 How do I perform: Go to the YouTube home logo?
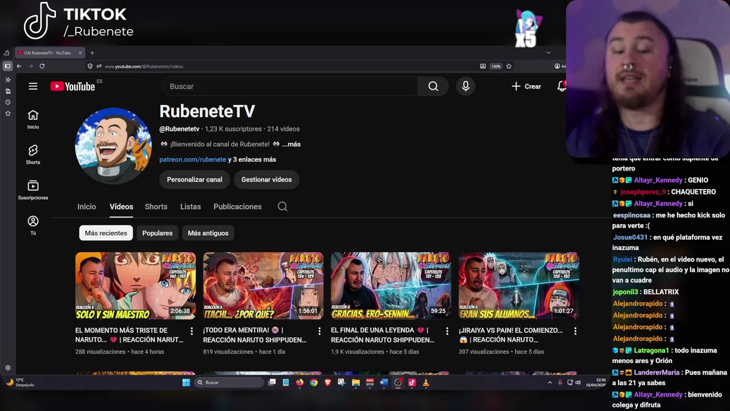(x=72, y=86)
